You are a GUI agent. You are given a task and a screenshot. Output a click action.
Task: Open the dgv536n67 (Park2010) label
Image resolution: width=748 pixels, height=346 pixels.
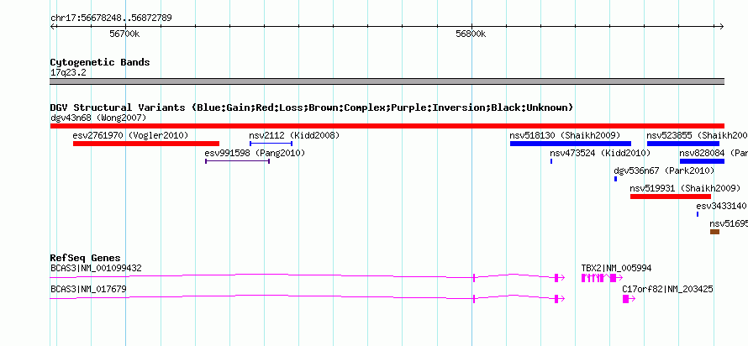point(664,170)
